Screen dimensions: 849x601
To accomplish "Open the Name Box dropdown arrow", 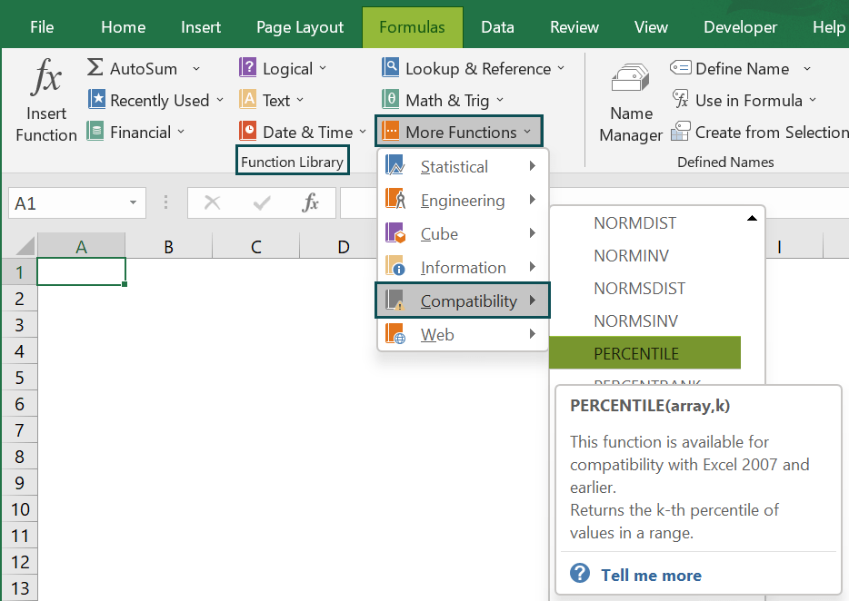I will (133, 202).
